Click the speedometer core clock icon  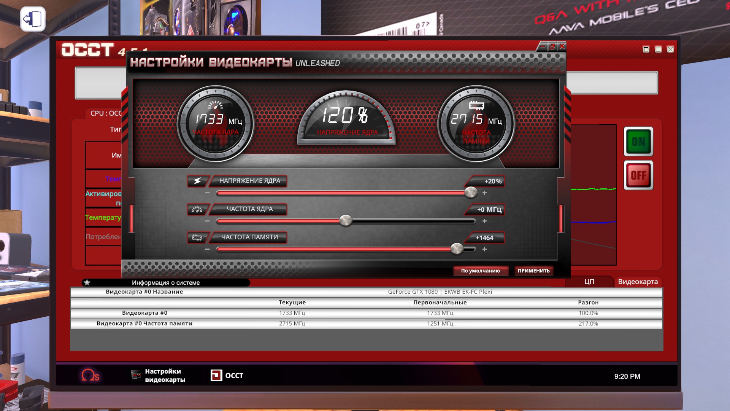click(197, 209)
